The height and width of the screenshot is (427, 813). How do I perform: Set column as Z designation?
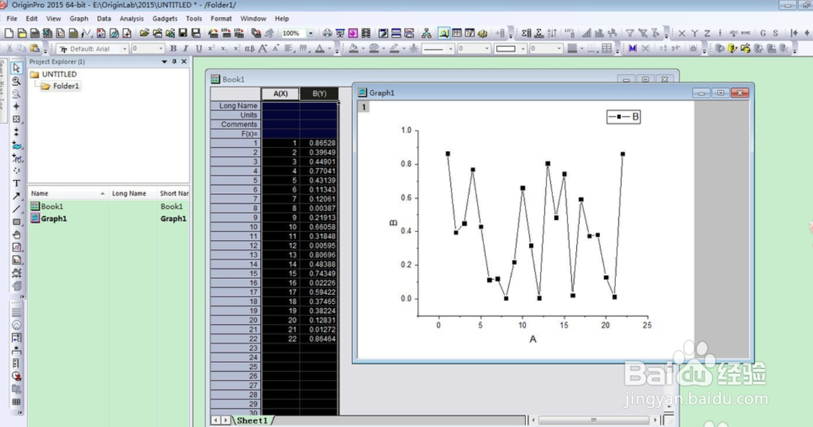click(x=707, y=33)
